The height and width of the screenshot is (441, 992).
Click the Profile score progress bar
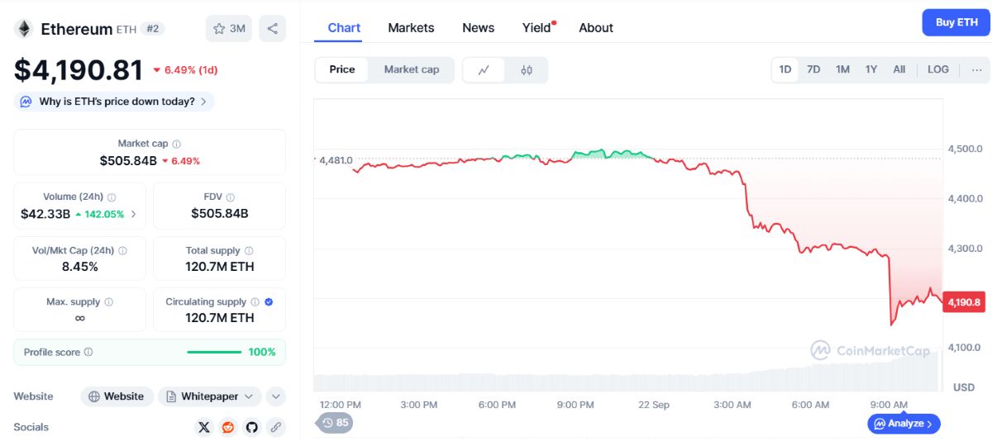pyautogui.click(x=215, y=352)
